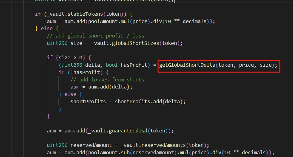The width and height of the screenshot is (293, 157).
Task: Click the closing brace of 'if (size > 0)' block
Action: 48,116
